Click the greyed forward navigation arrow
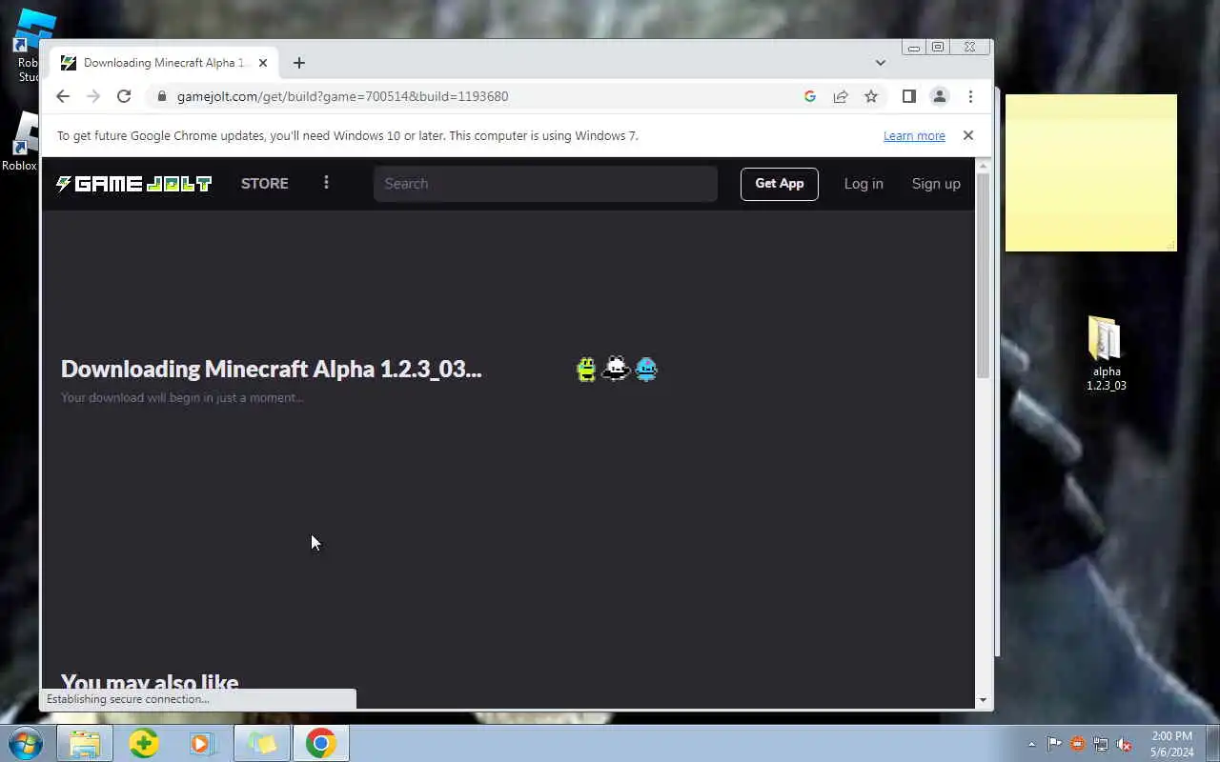This screenshot has height=762, width=1220. (93, 96)
